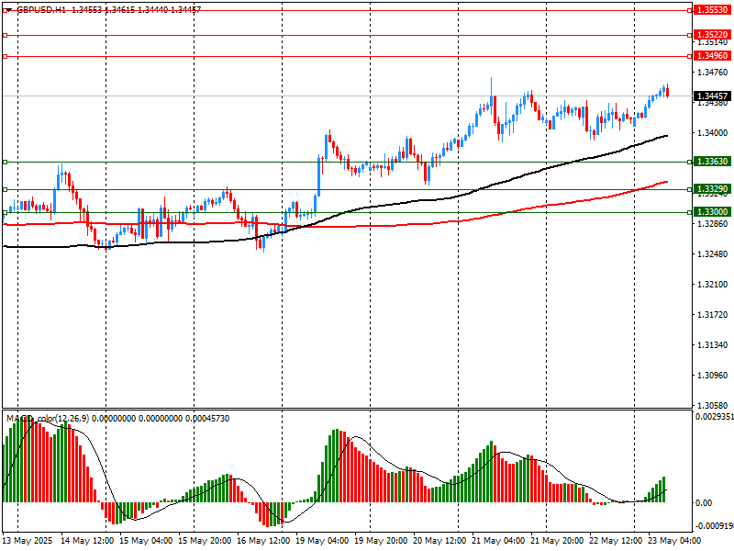Click the 0.00 level on MACD scale
The height and width of the screenshot is (551, 734).
[x=705, y=502]
